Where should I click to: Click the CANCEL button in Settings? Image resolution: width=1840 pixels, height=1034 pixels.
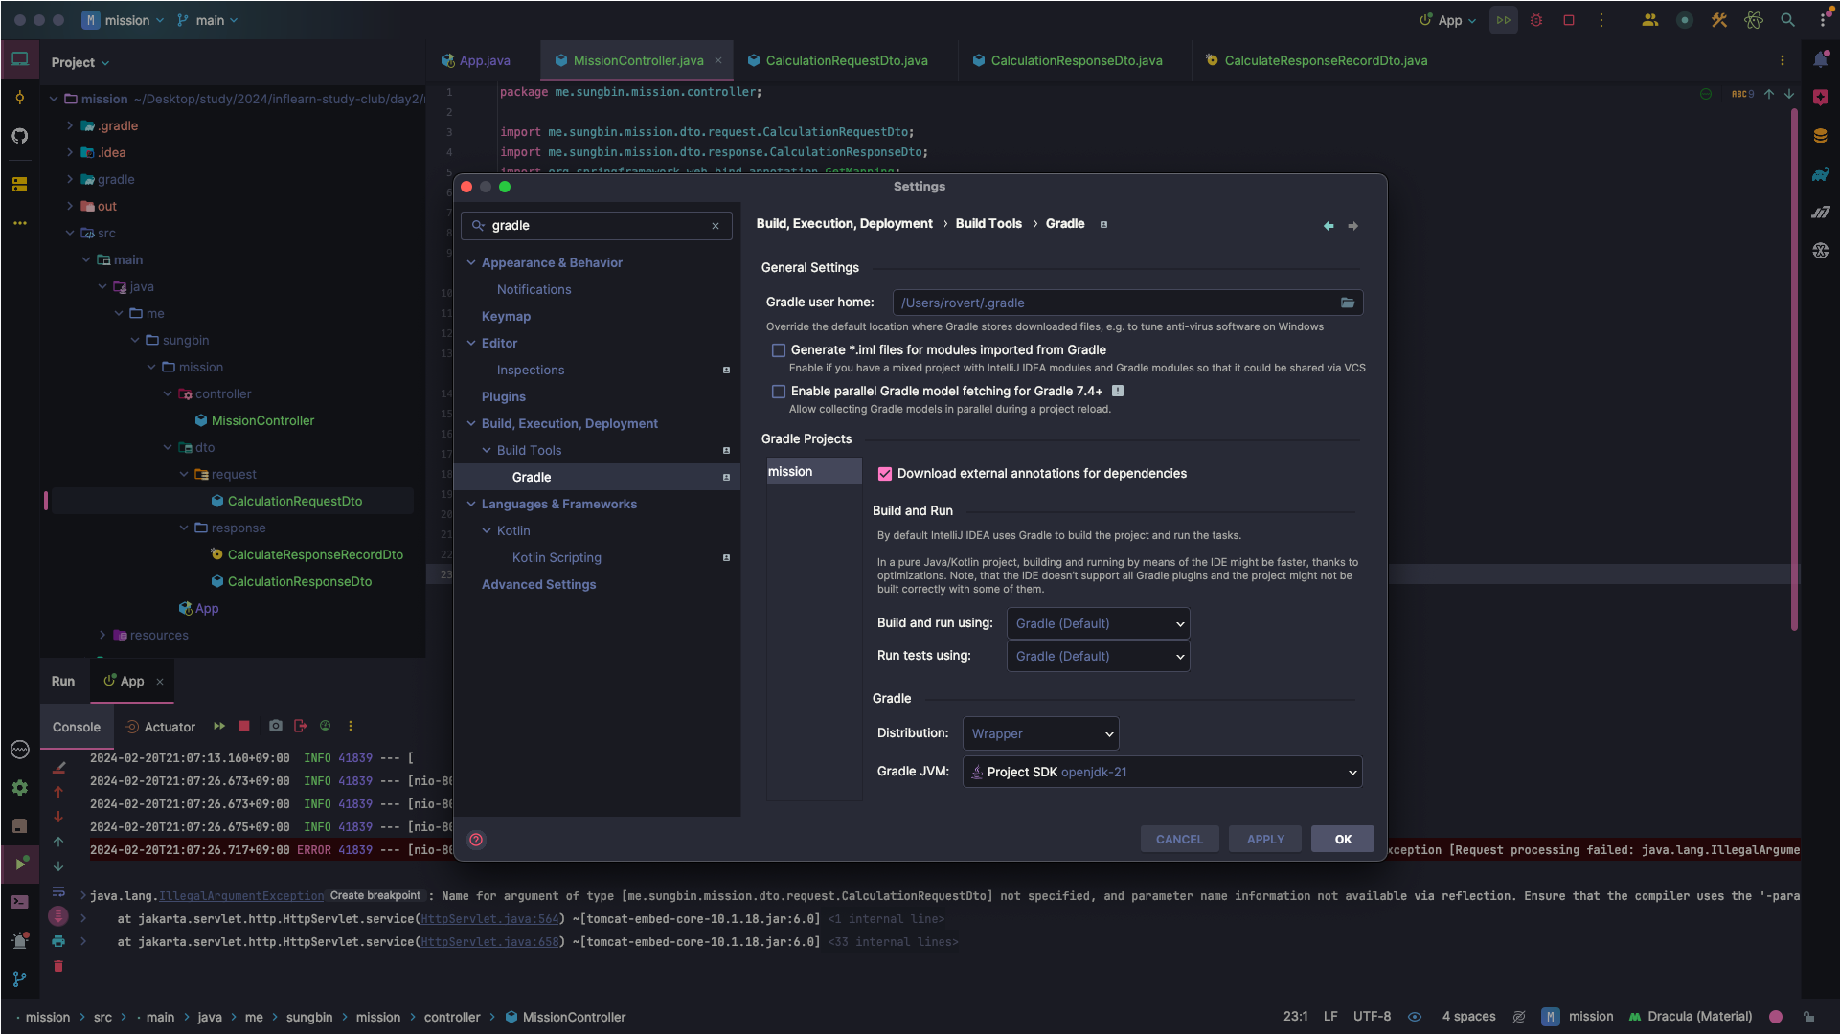point(1179,840)
